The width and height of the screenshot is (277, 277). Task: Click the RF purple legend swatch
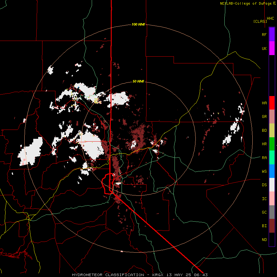(272, 34)
